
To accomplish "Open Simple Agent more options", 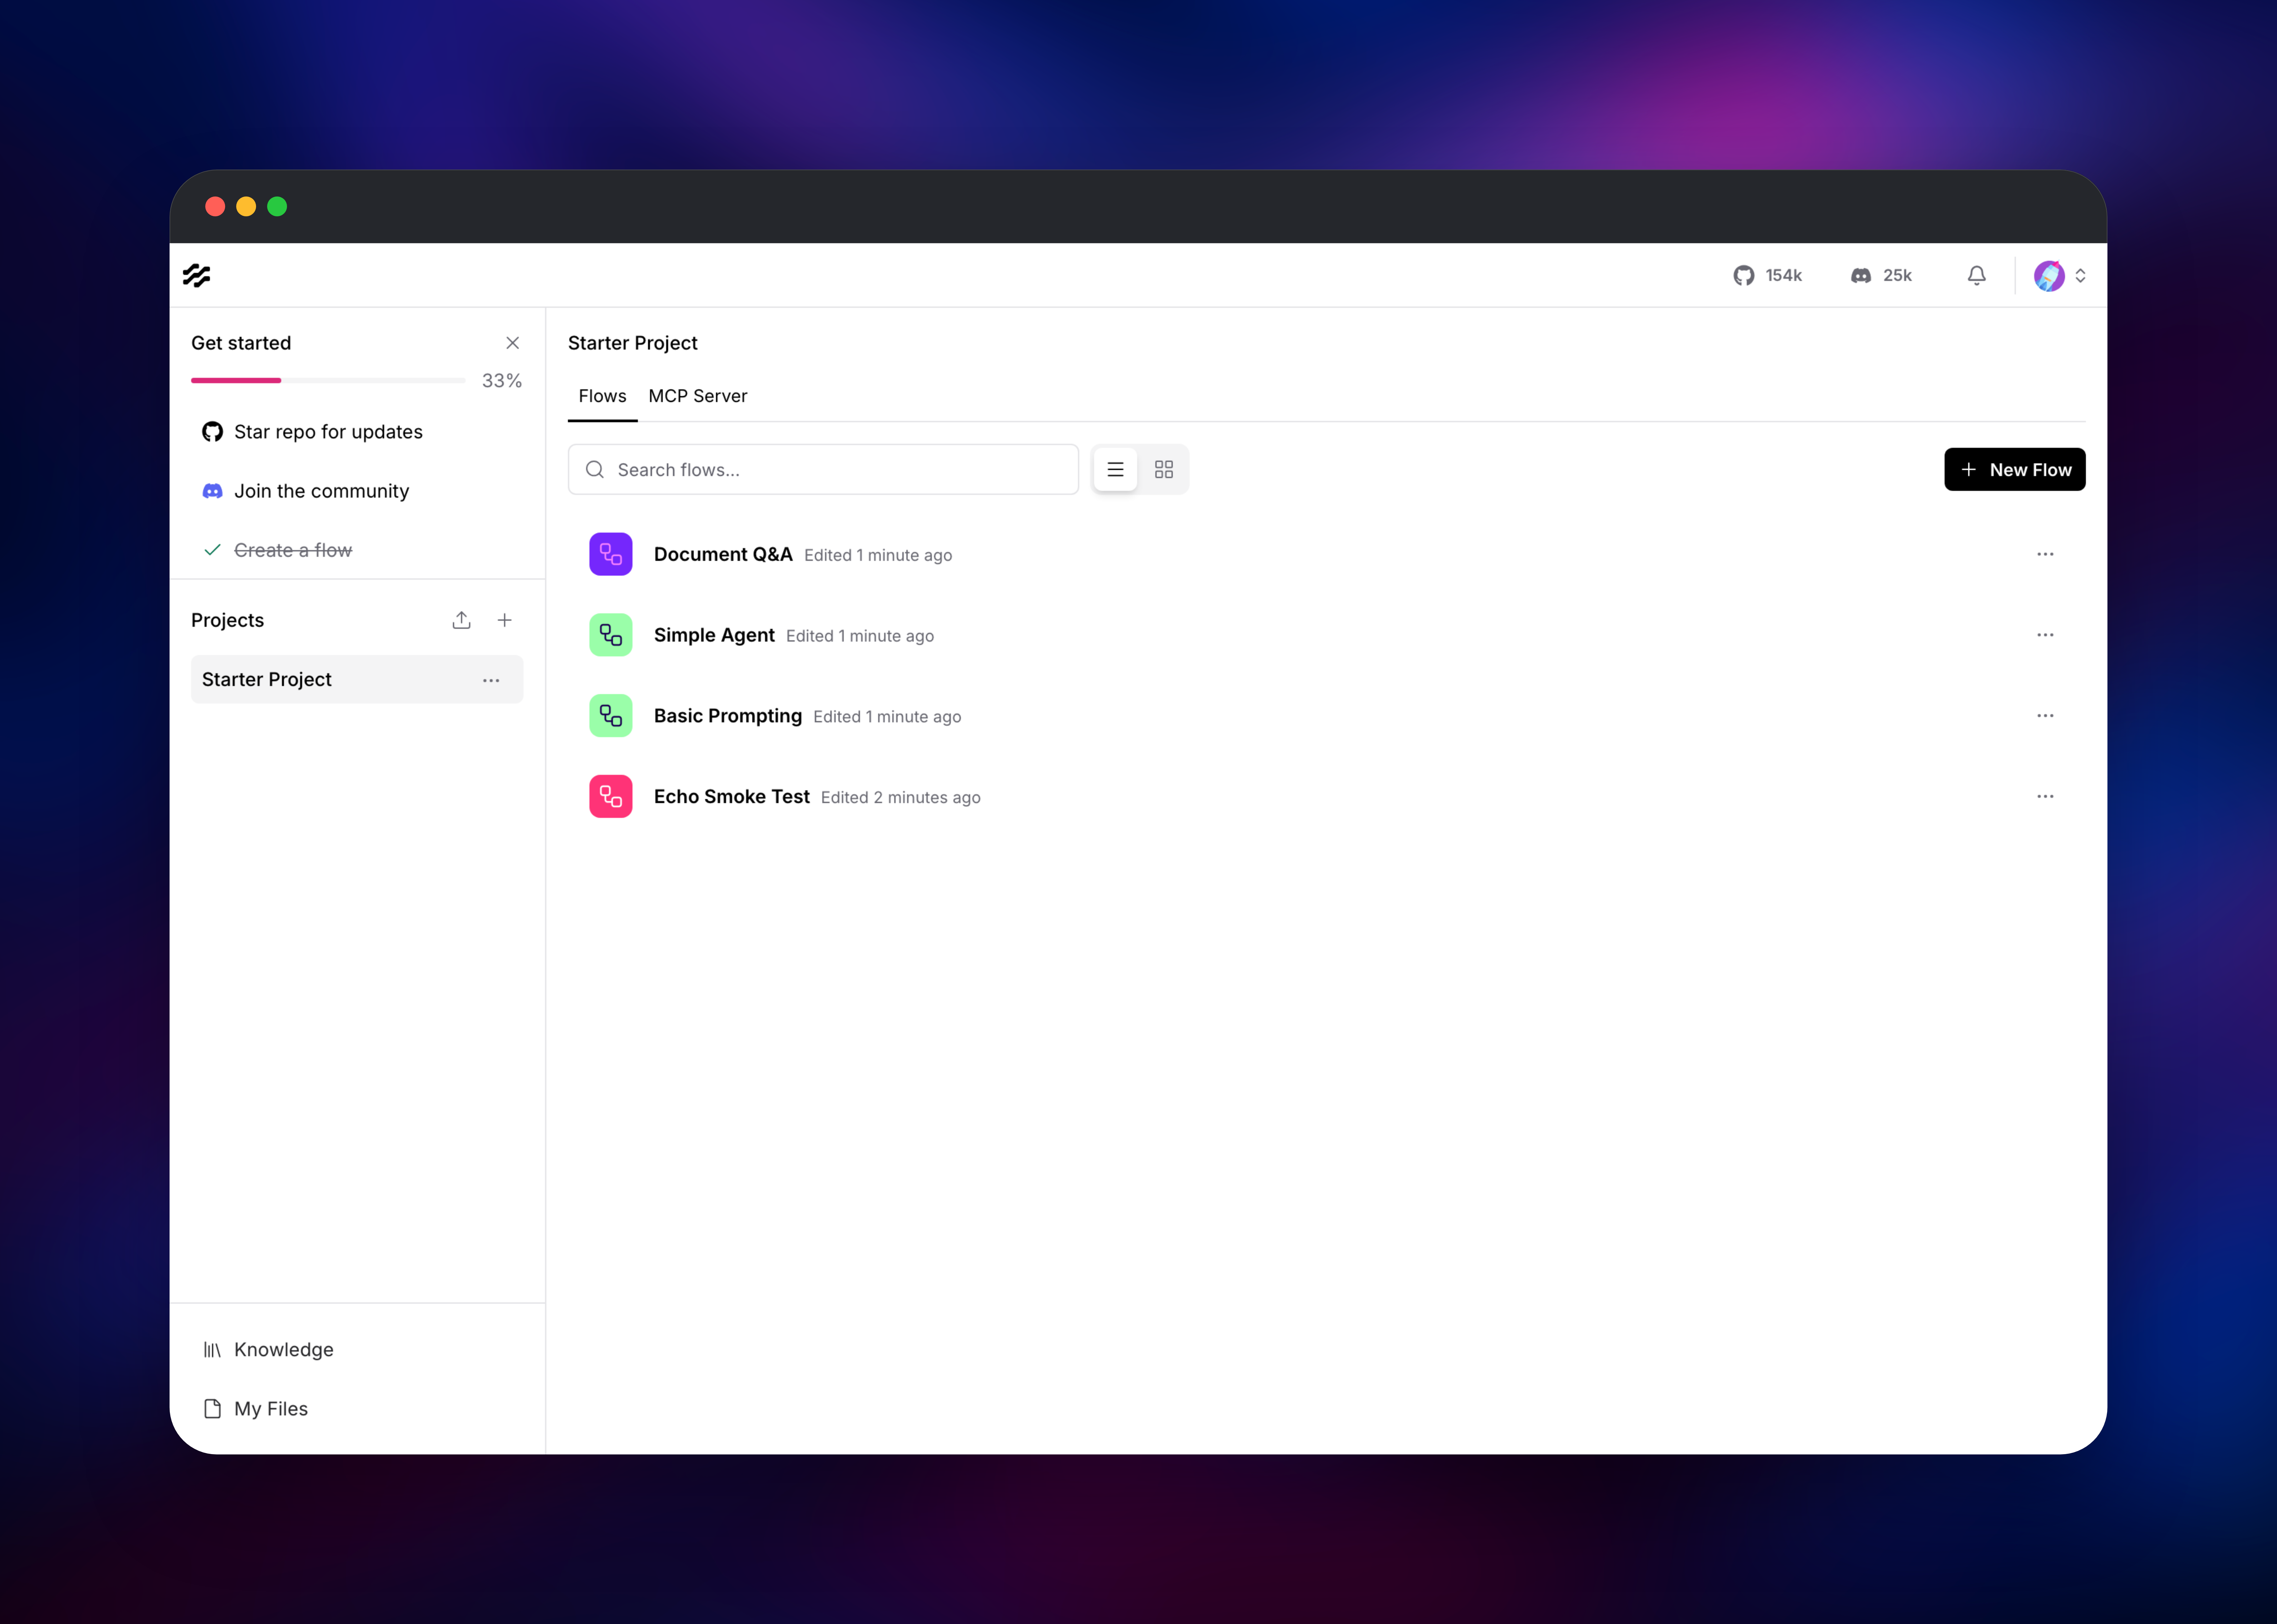I will [2045, 635].
